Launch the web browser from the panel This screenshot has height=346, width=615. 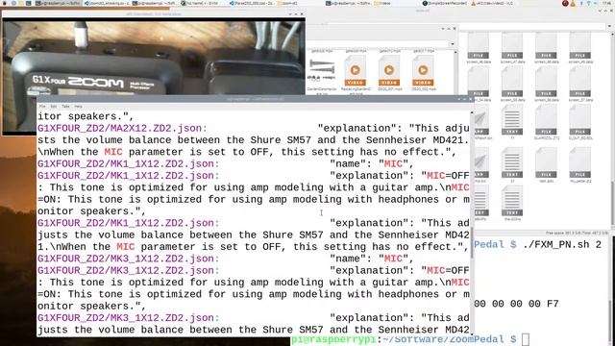[x=12, y=3]
